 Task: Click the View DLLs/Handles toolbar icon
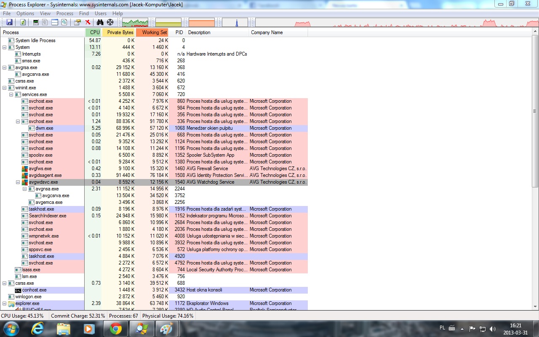tap(64, 22)
